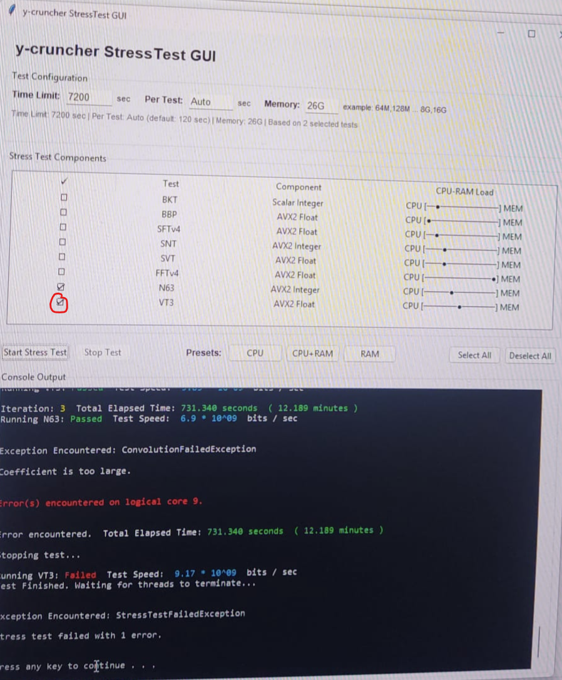
Task: Click the checkmark column header
Action: [x=64, y=181]
